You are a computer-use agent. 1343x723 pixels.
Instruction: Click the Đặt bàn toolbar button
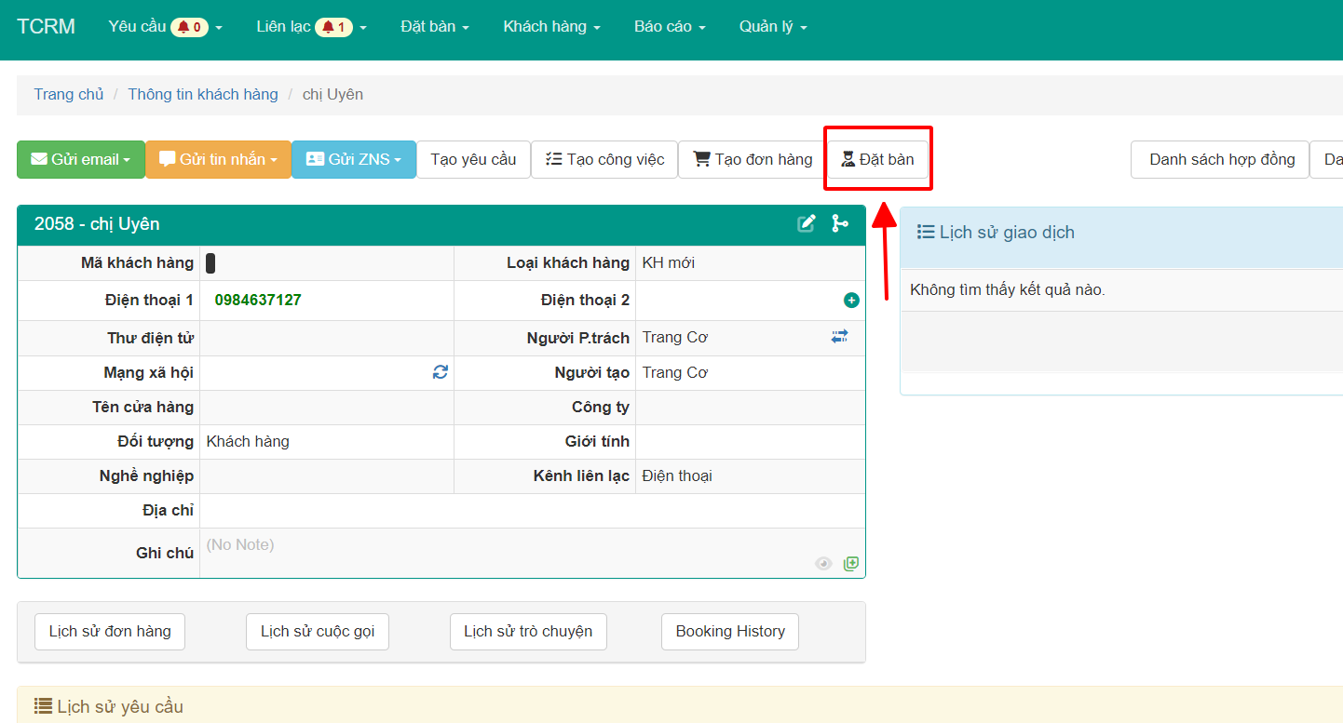coord(877,159)
